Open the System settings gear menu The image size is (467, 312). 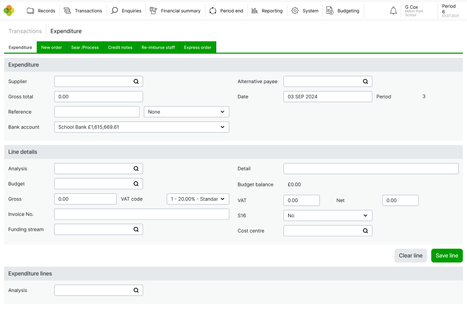(x=304, y=11)
